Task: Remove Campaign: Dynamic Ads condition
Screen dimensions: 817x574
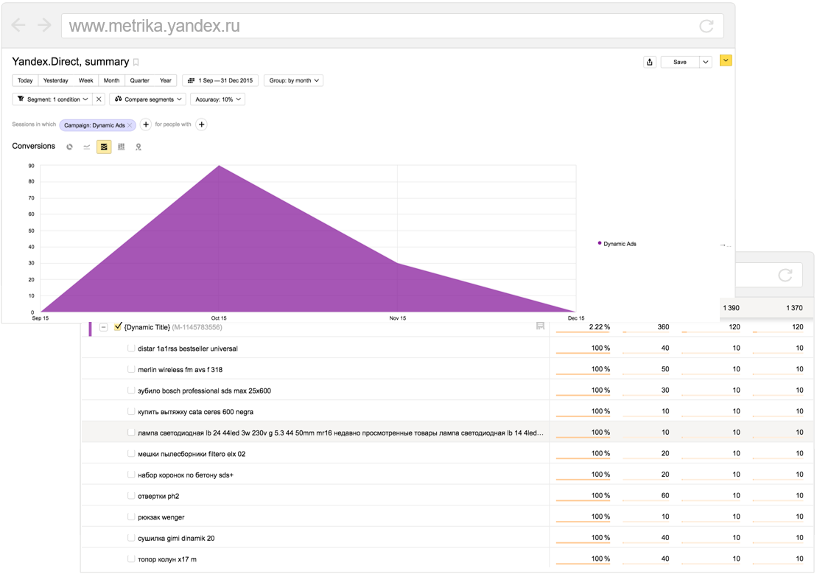Action: pos(130,125)
